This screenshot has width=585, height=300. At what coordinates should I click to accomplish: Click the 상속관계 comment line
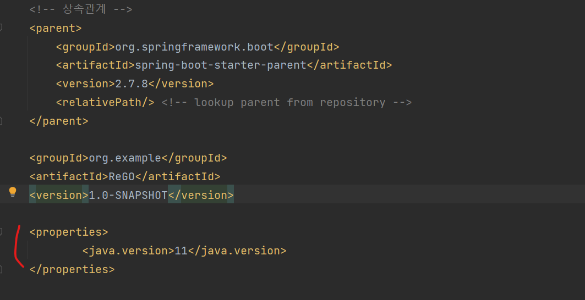(81, 9)
